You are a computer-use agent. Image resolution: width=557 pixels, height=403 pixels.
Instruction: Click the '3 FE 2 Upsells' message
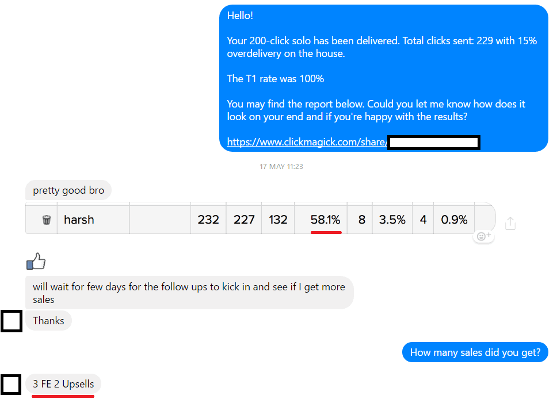(x=63, y=384)
